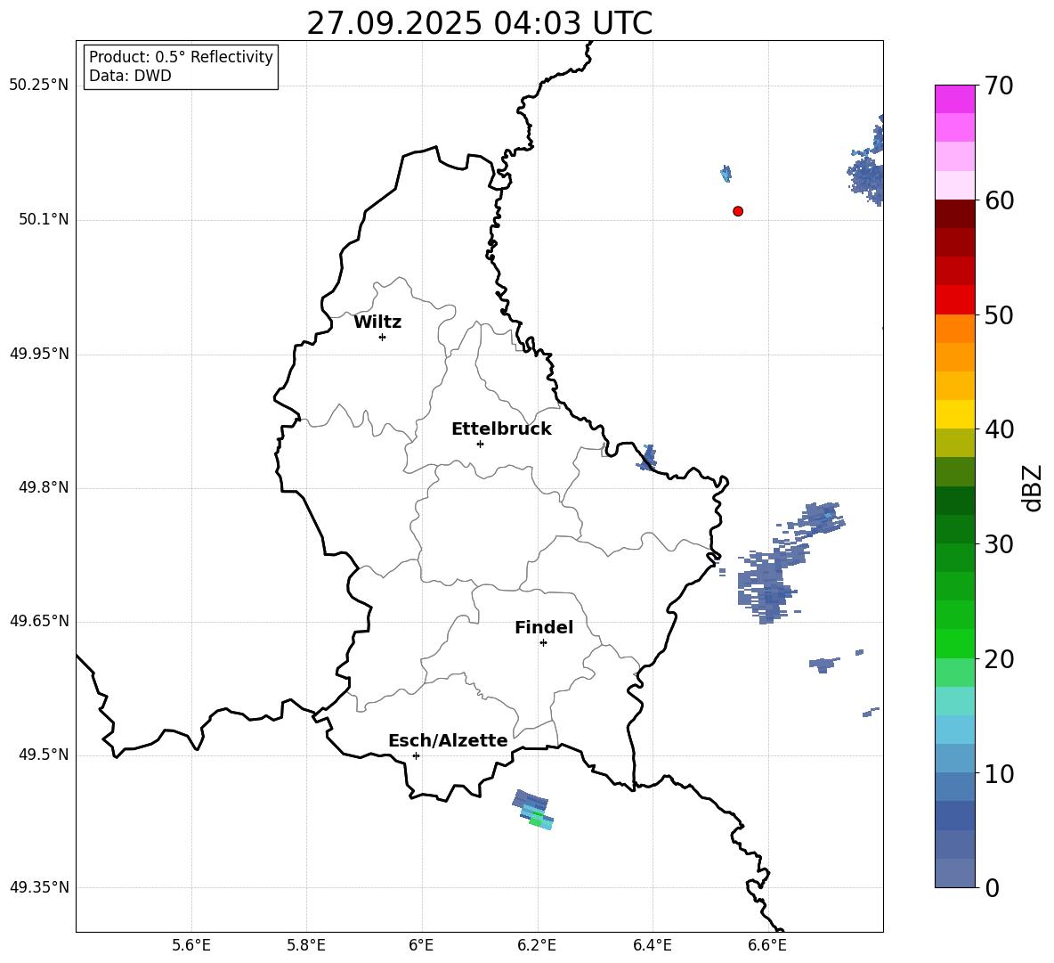The width and height of the screenshot is (1054, 963).
Task: Click the 20 dBZ colorbar label
Action: pos(999,659)
